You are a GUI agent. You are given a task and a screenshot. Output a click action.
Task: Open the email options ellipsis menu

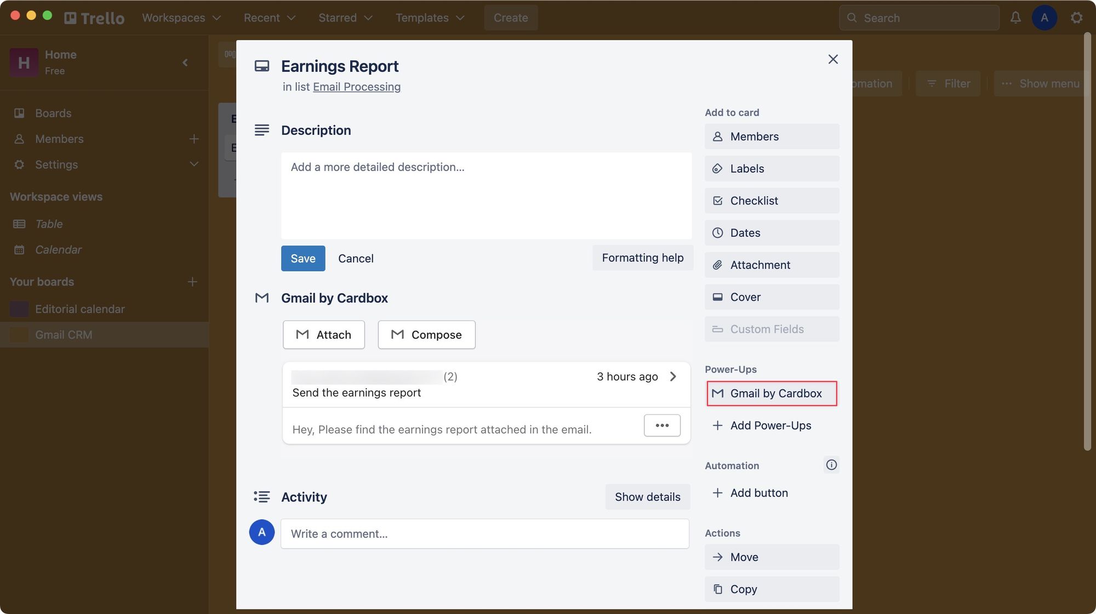662,425
